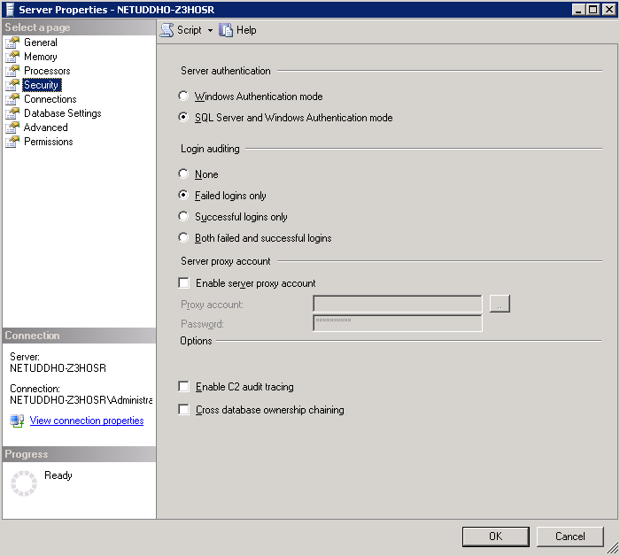Click the Memory page icon

point(12,57)
